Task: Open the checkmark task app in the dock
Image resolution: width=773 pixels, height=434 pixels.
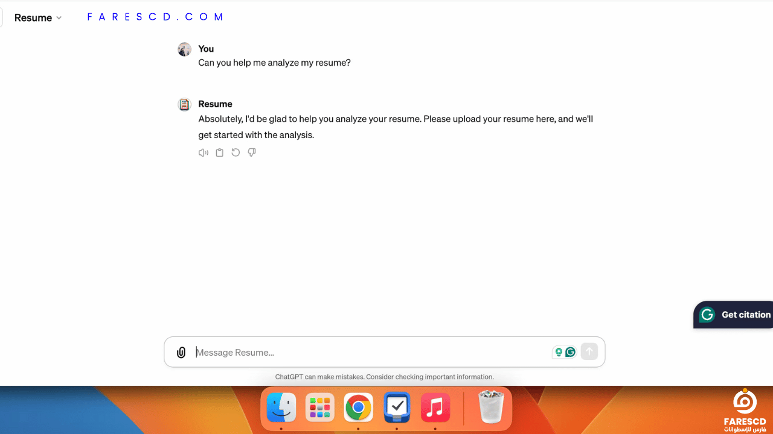Action: point(397,407)
